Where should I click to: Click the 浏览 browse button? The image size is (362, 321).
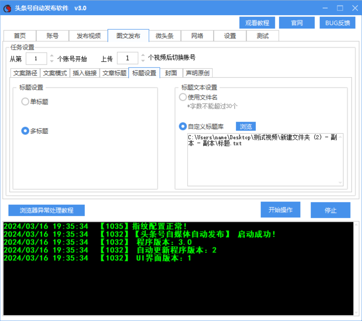(246, 126)
